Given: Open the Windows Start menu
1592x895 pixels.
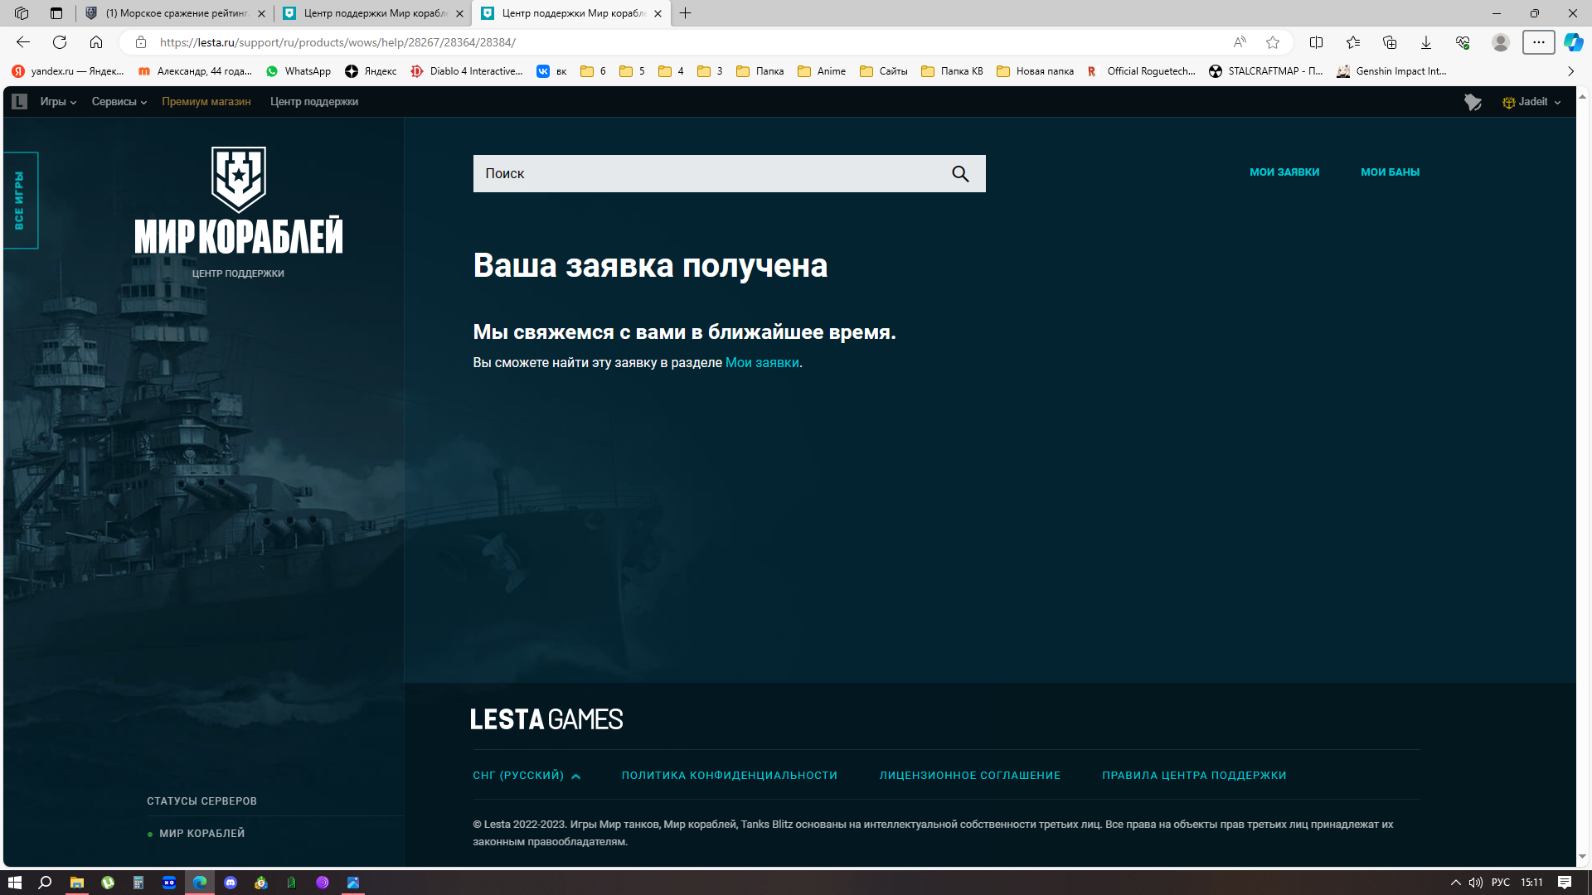Looking at the screenshot, I should pyautogui.click(x=15, y=883).
